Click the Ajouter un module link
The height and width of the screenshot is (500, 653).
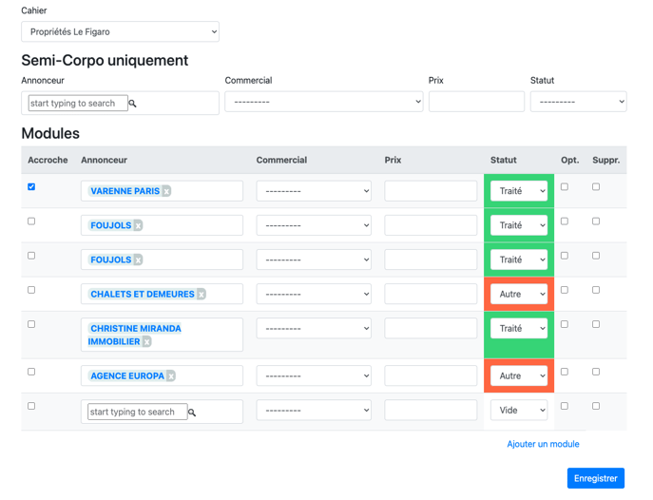(543, 444)
